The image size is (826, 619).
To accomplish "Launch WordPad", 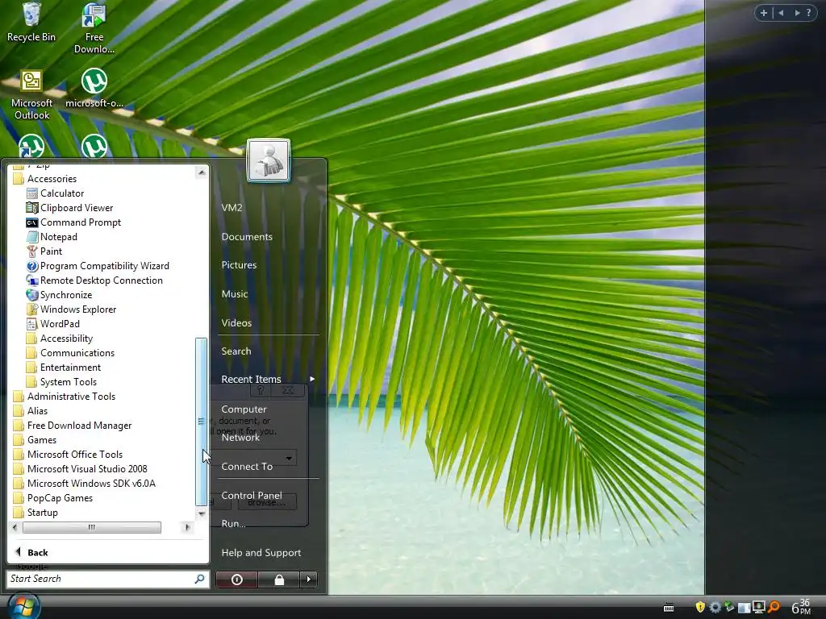I will [52, 324].
